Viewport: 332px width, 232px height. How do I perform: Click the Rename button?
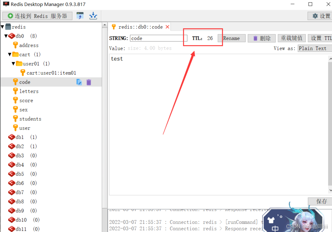(231, 38)
